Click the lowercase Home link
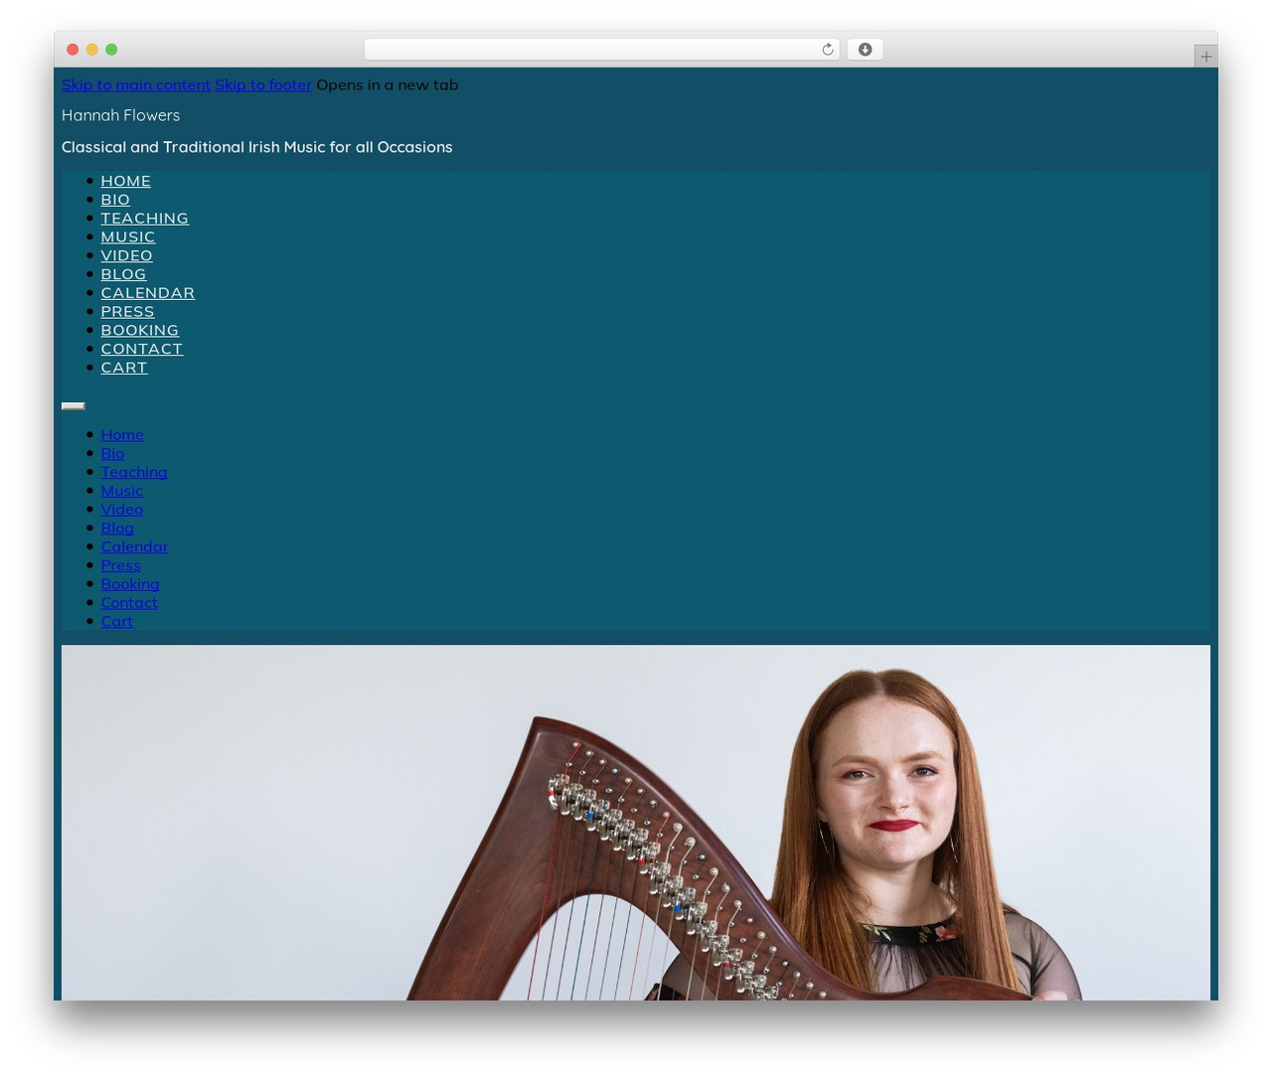Screen dimensions: 1272x1077 (x=122, y=434)
